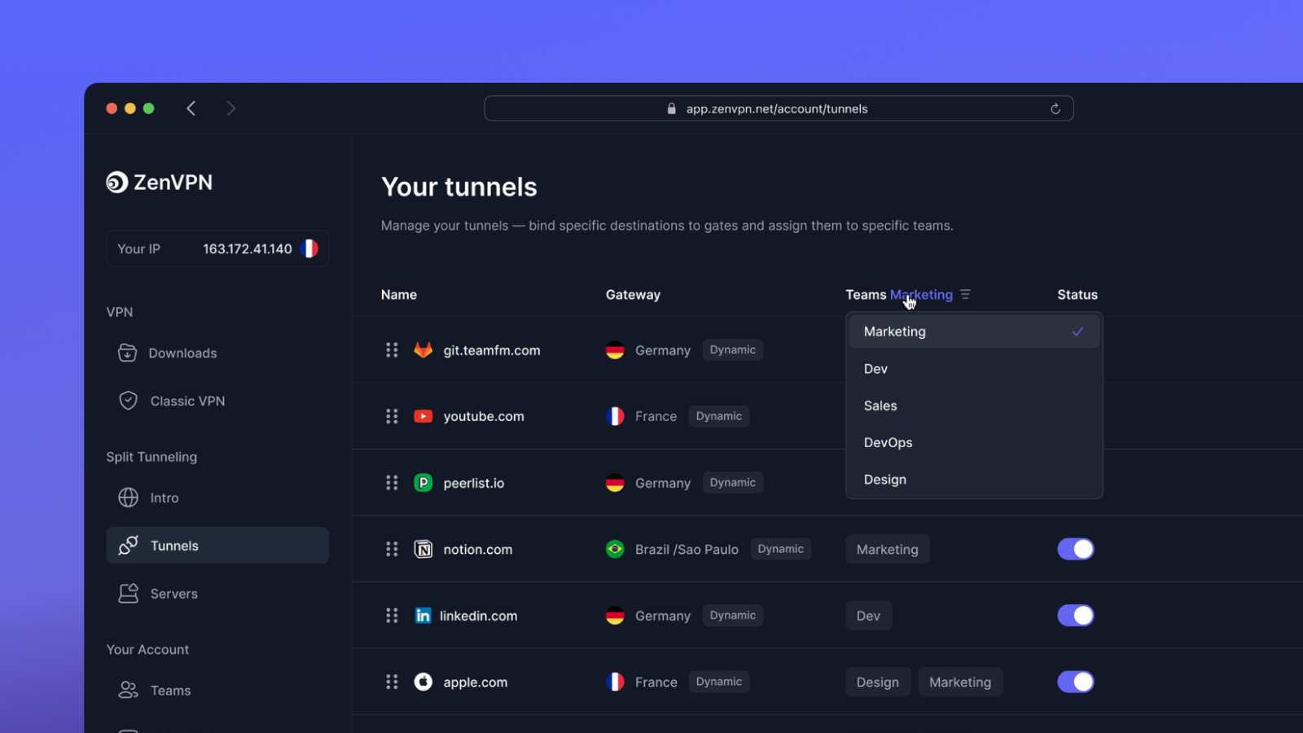Click the peerlist.io tunnel name
This screenshot has height=733, width=1303.
(474, 483)
